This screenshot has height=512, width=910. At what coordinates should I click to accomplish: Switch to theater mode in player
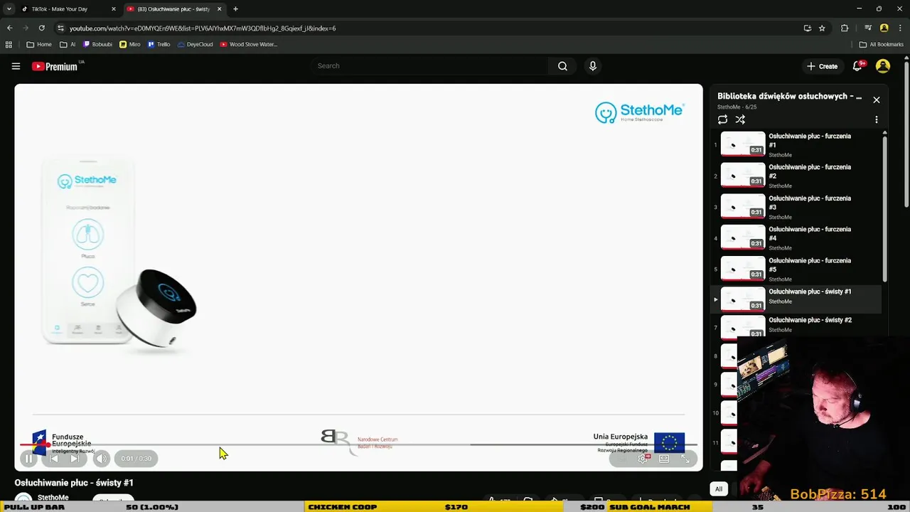(x=664, y=459)
